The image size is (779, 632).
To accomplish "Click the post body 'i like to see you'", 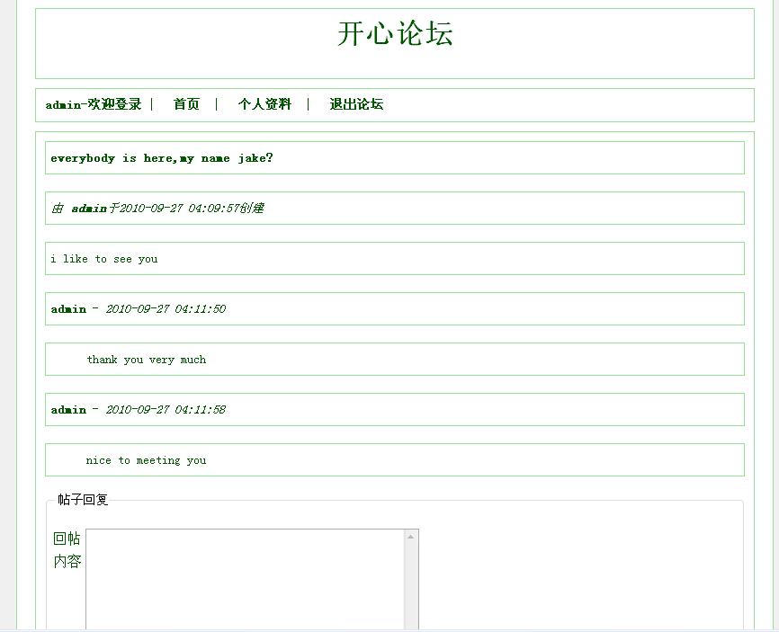I will point(104,259).
